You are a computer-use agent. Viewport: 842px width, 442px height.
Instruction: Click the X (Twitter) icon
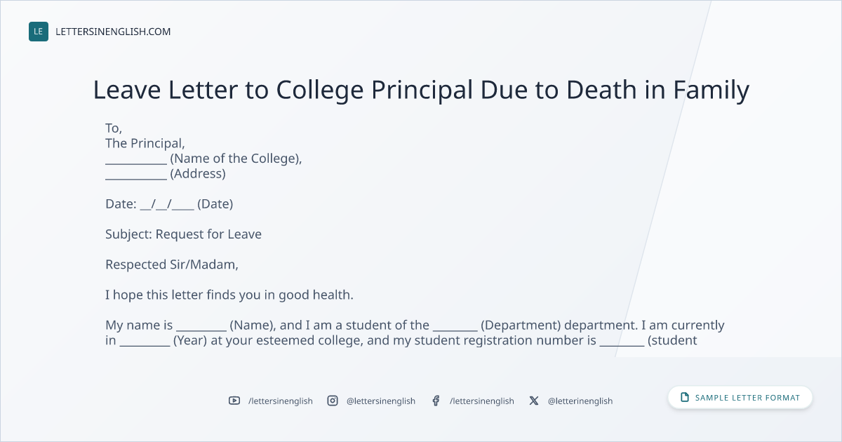pos(534,401)
